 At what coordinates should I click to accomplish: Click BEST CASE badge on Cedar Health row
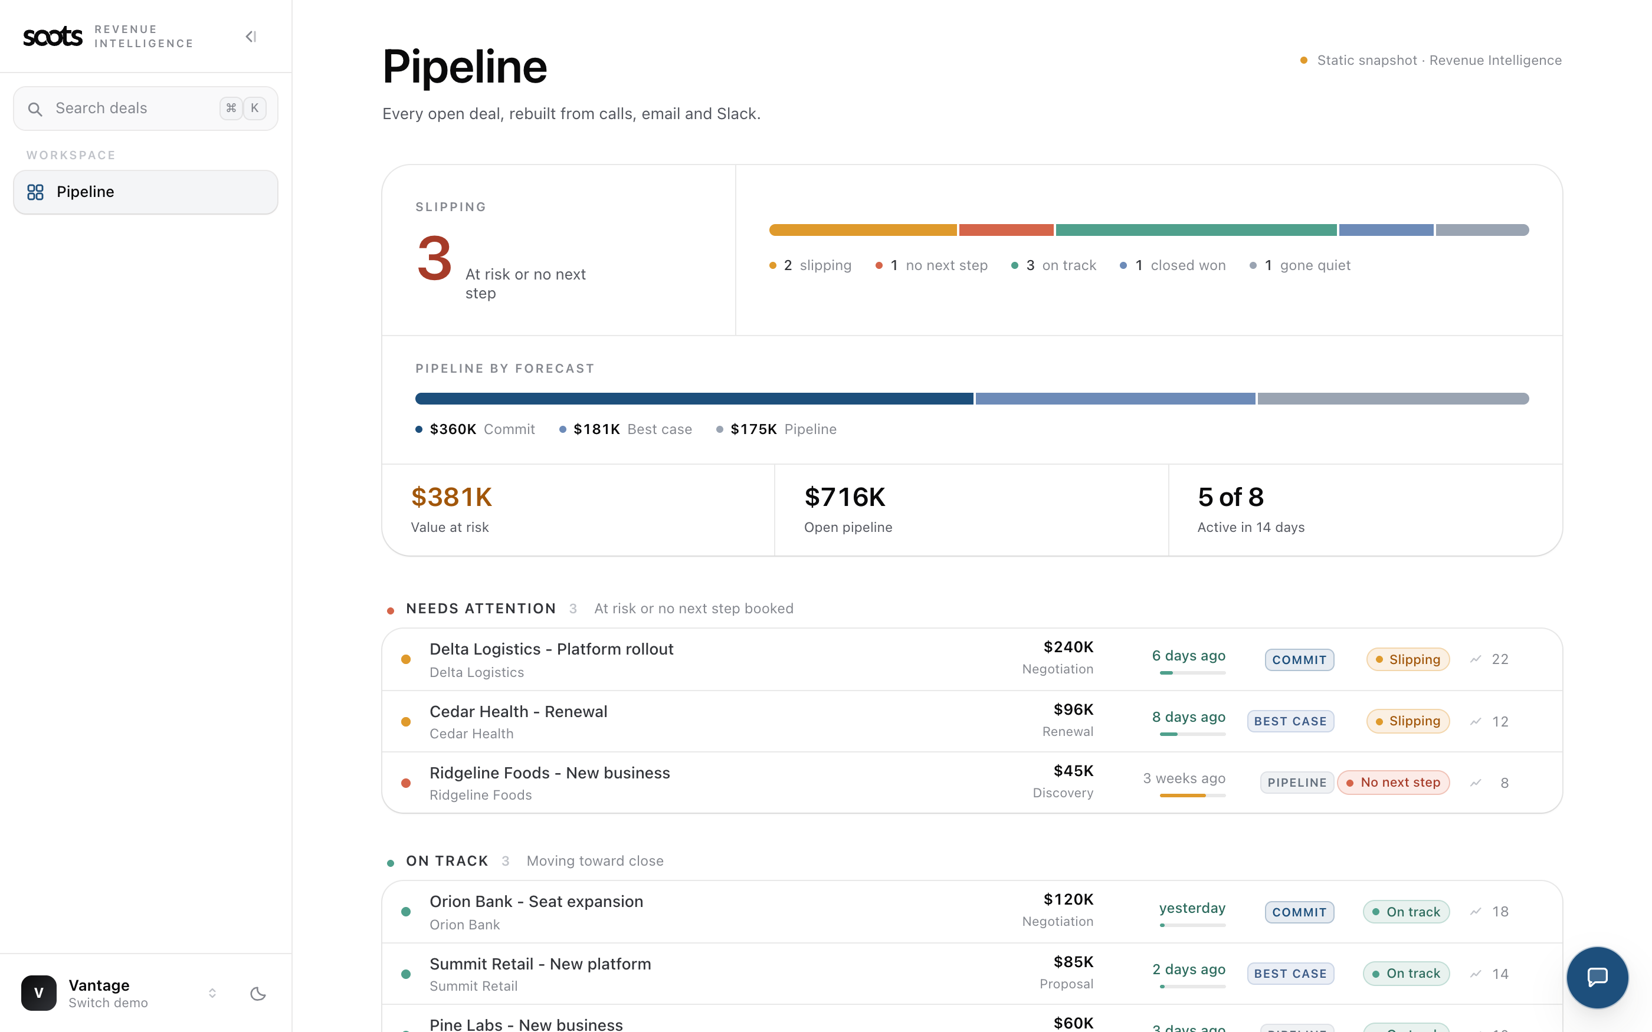click(x=1290, y=721)
